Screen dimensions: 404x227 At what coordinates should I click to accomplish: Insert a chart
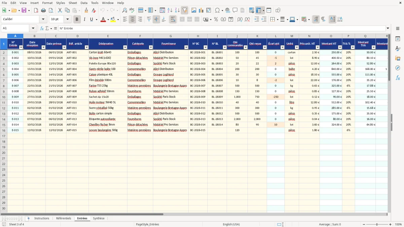tap(201, 10)
